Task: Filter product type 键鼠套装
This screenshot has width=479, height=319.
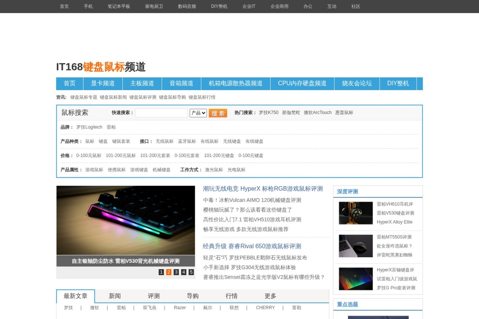Action: click(121, 142)
